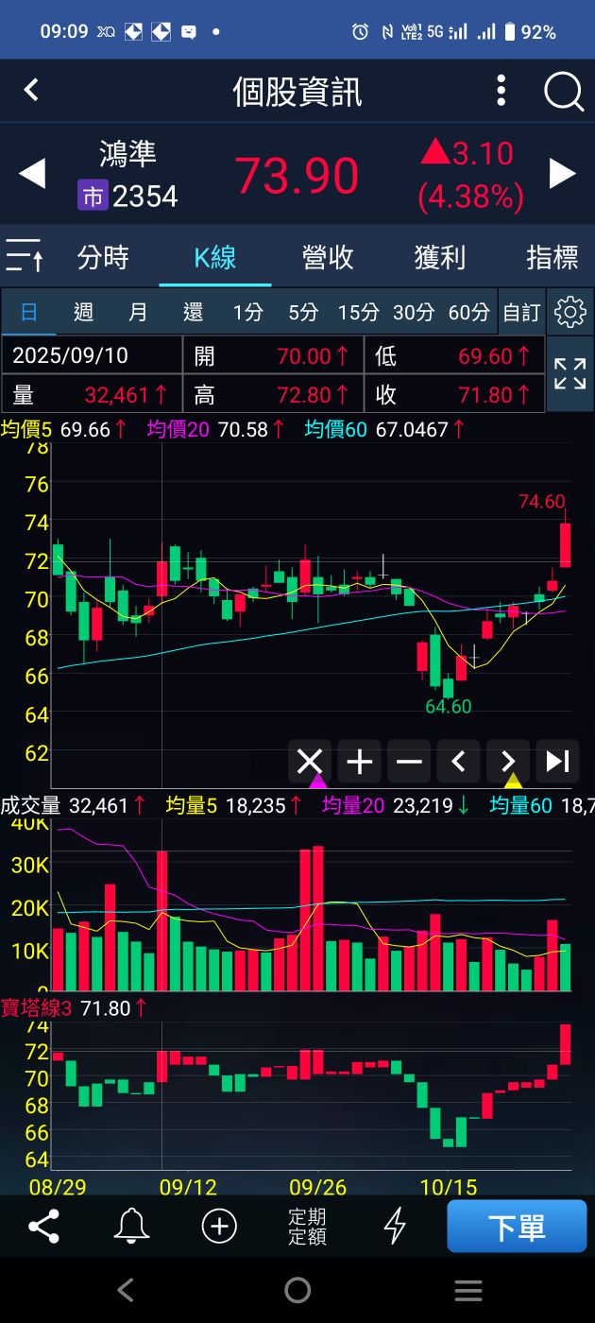This screenshot has height=1323, width=595.
Task: Go back using the top-left arrow
Action: tap(31, 90)
